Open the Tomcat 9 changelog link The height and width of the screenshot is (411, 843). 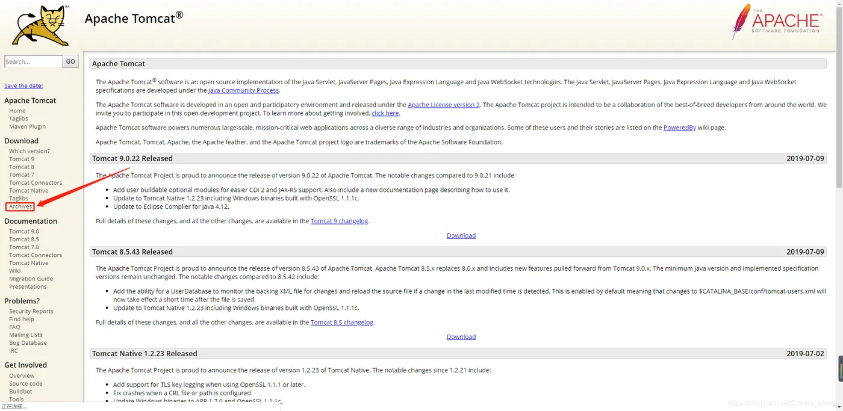tap(340, 221)
